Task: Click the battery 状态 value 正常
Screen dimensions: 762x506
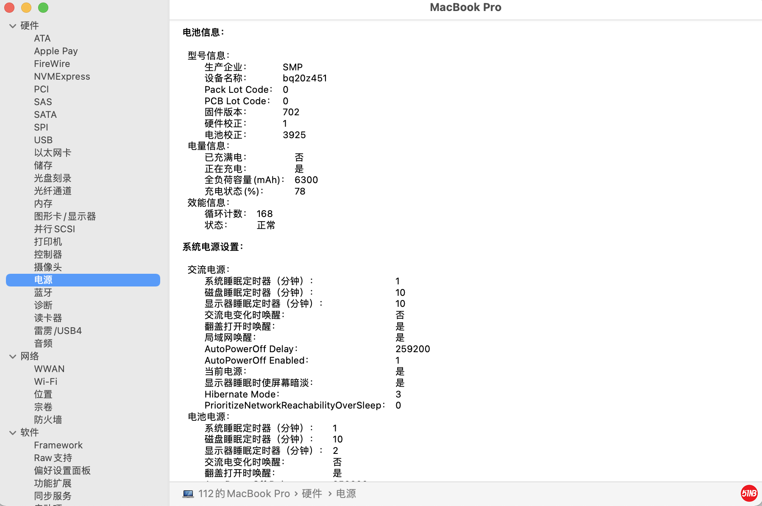Action: (x=266, y=225)
